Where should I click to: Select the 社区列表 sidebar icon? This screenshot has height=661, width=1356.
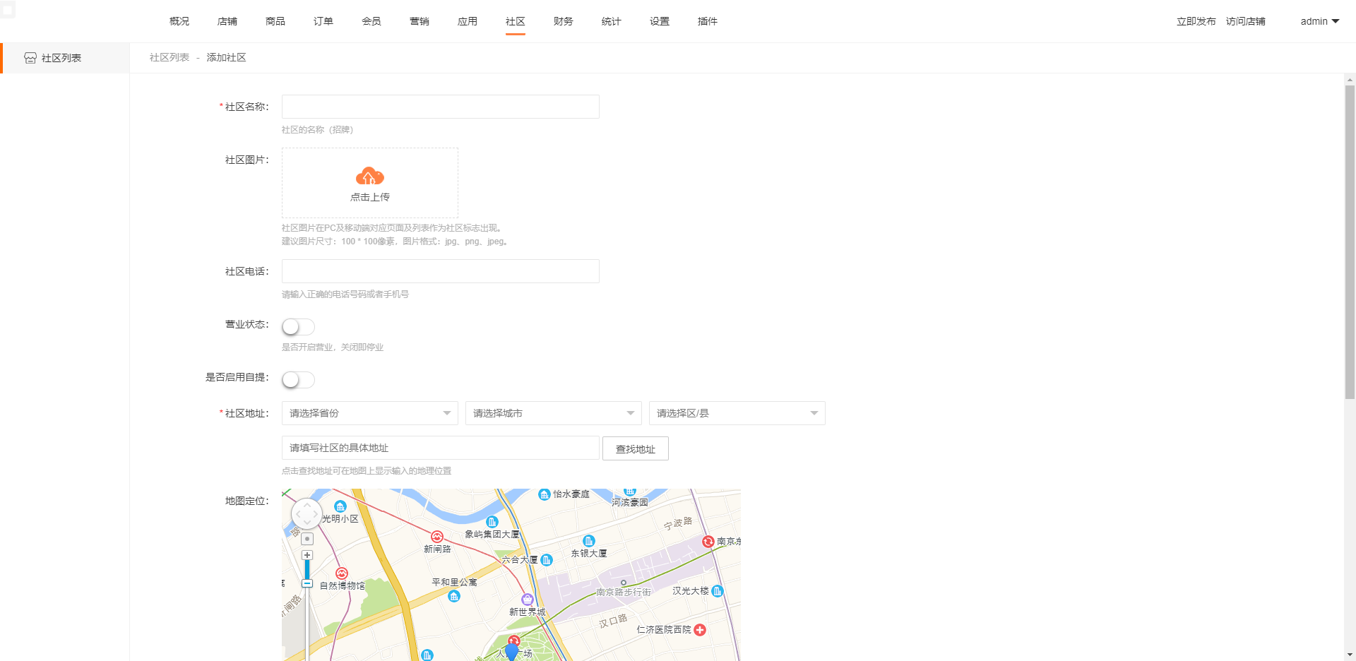click(30, 58)
